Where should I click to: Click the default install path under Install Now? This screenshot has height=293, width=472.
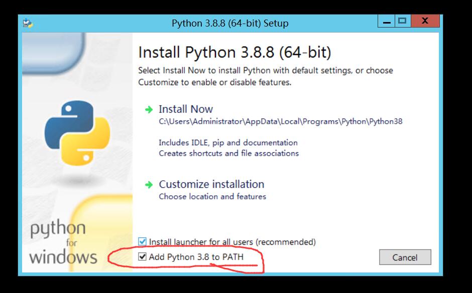pos(280,121)
